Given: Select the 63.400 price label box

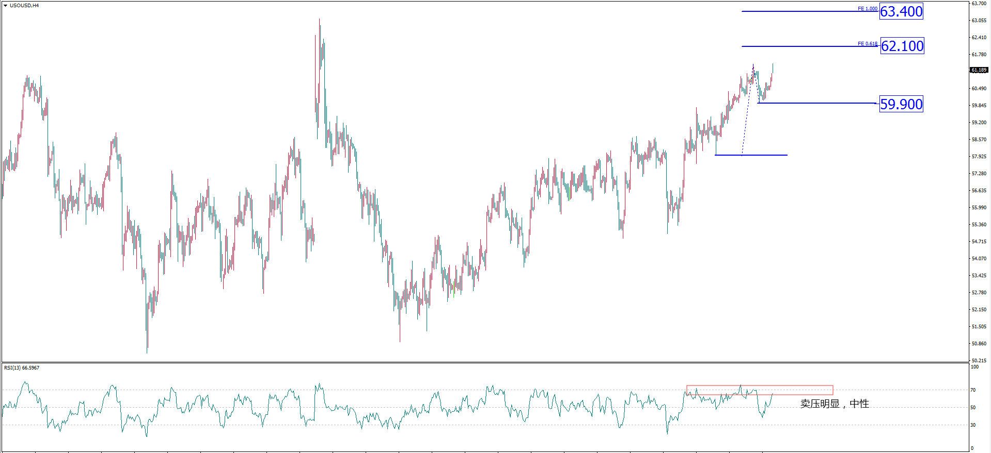Looking at the screenshot, I should tap(901, 11).
